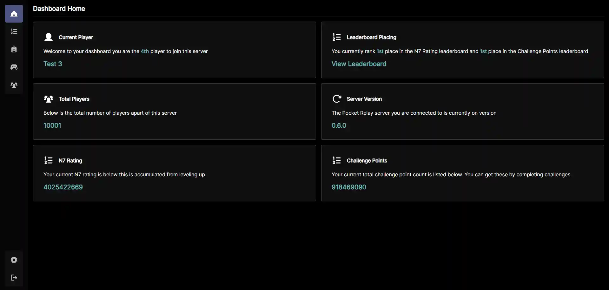Click the N7 rating value 4025422669
The height and width of the screenshot is (290, 609).
pos(63,187)
